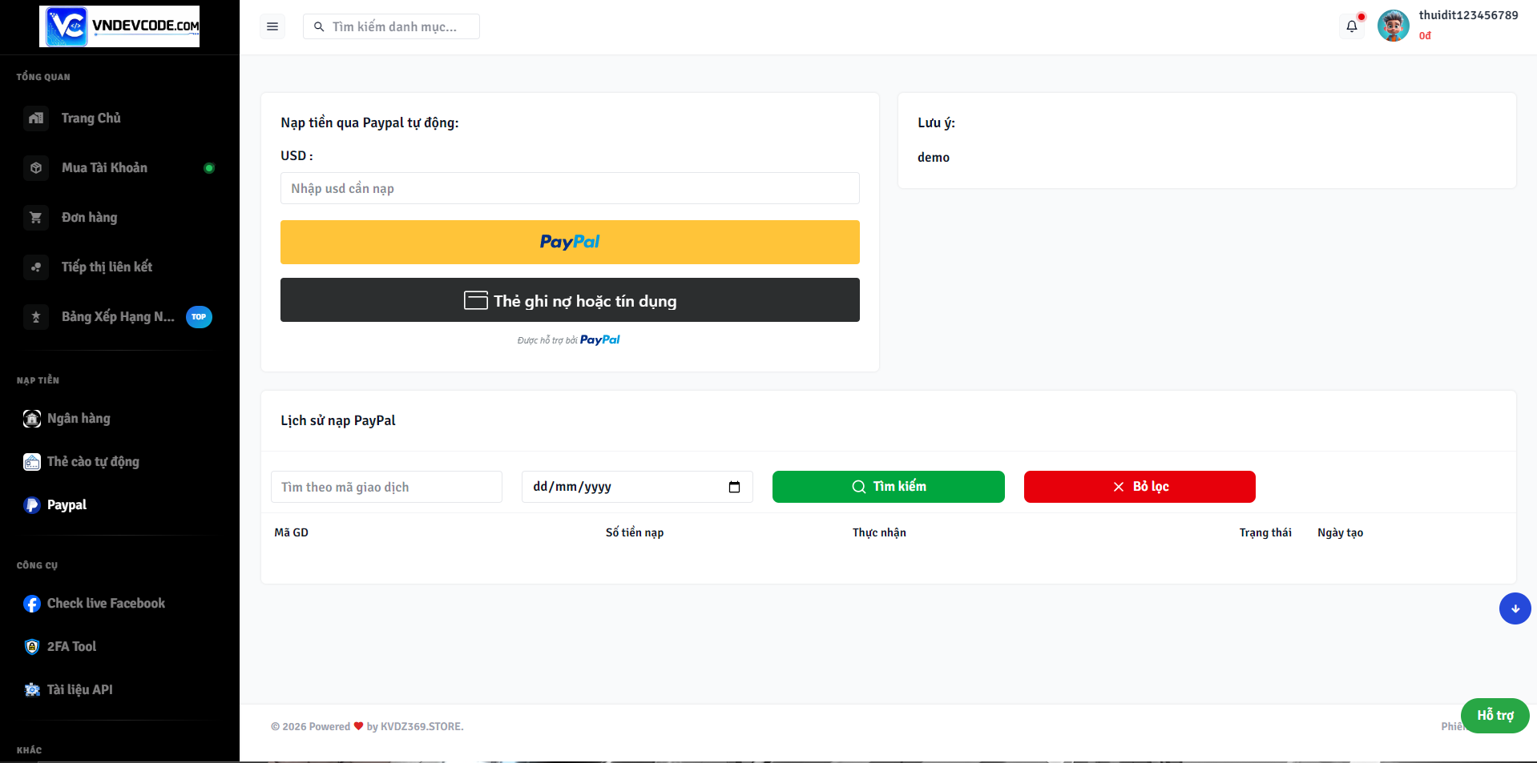The height and width of the screenshot is (763, 1537).
Task: Click the Tiếp thị liên kết icon
Action: click(x=36, y=267)
